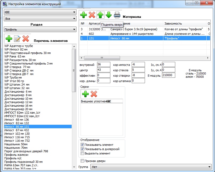Click the 'кор штапика' input field

point(138,80)
